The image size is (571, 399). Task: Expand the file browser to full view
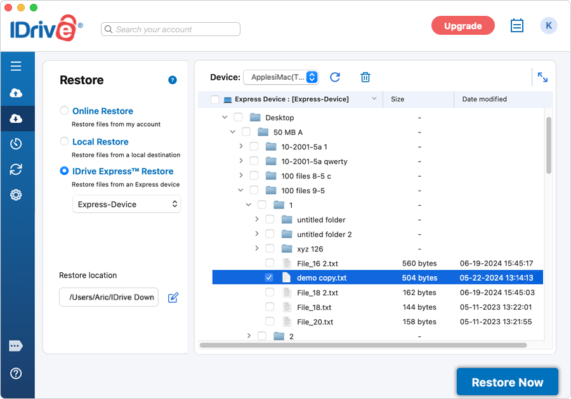coord(542,77)
